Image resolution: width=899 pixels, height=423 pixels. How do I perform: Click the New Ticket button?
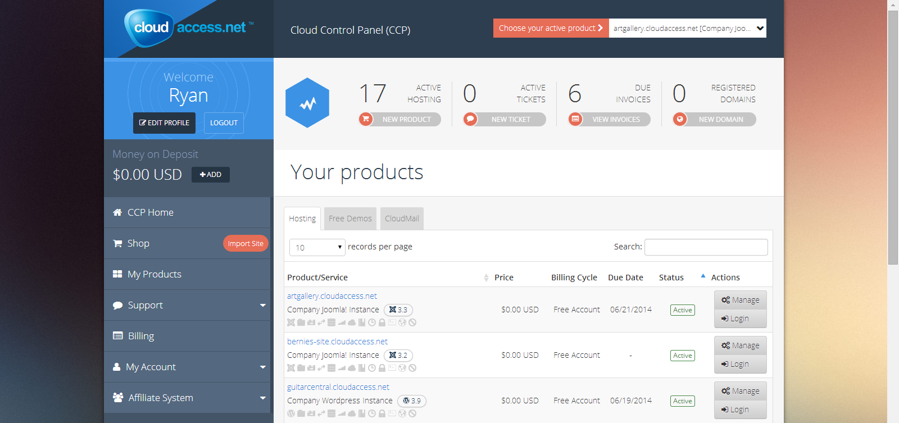pos(504,120)
